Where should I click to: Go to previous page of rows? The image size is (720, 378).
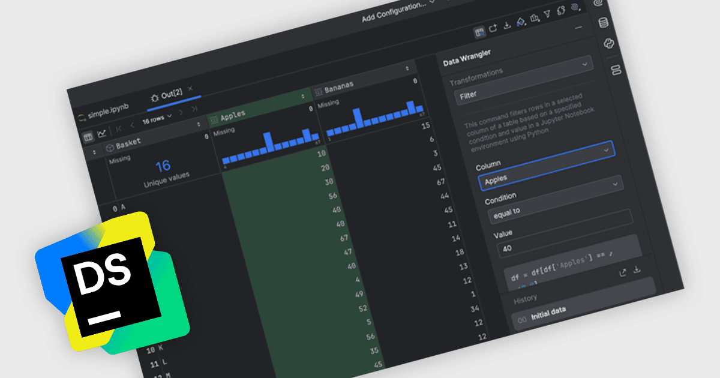133,124
